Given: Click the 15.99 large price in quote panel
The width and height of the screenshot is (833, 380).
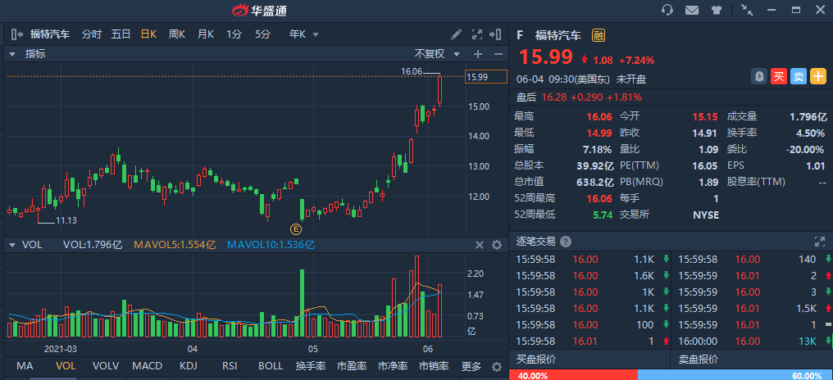Looking at the screenshot, I should tap(545, 57).
